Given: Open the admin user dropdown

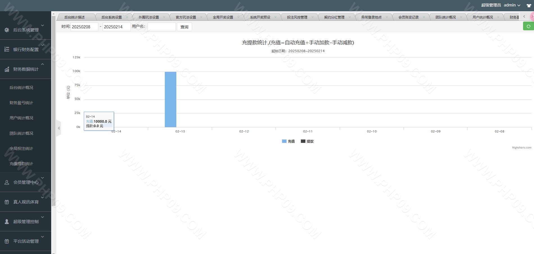Looking at the screenshot, I should pyautogui.click(x=512, y=5).
